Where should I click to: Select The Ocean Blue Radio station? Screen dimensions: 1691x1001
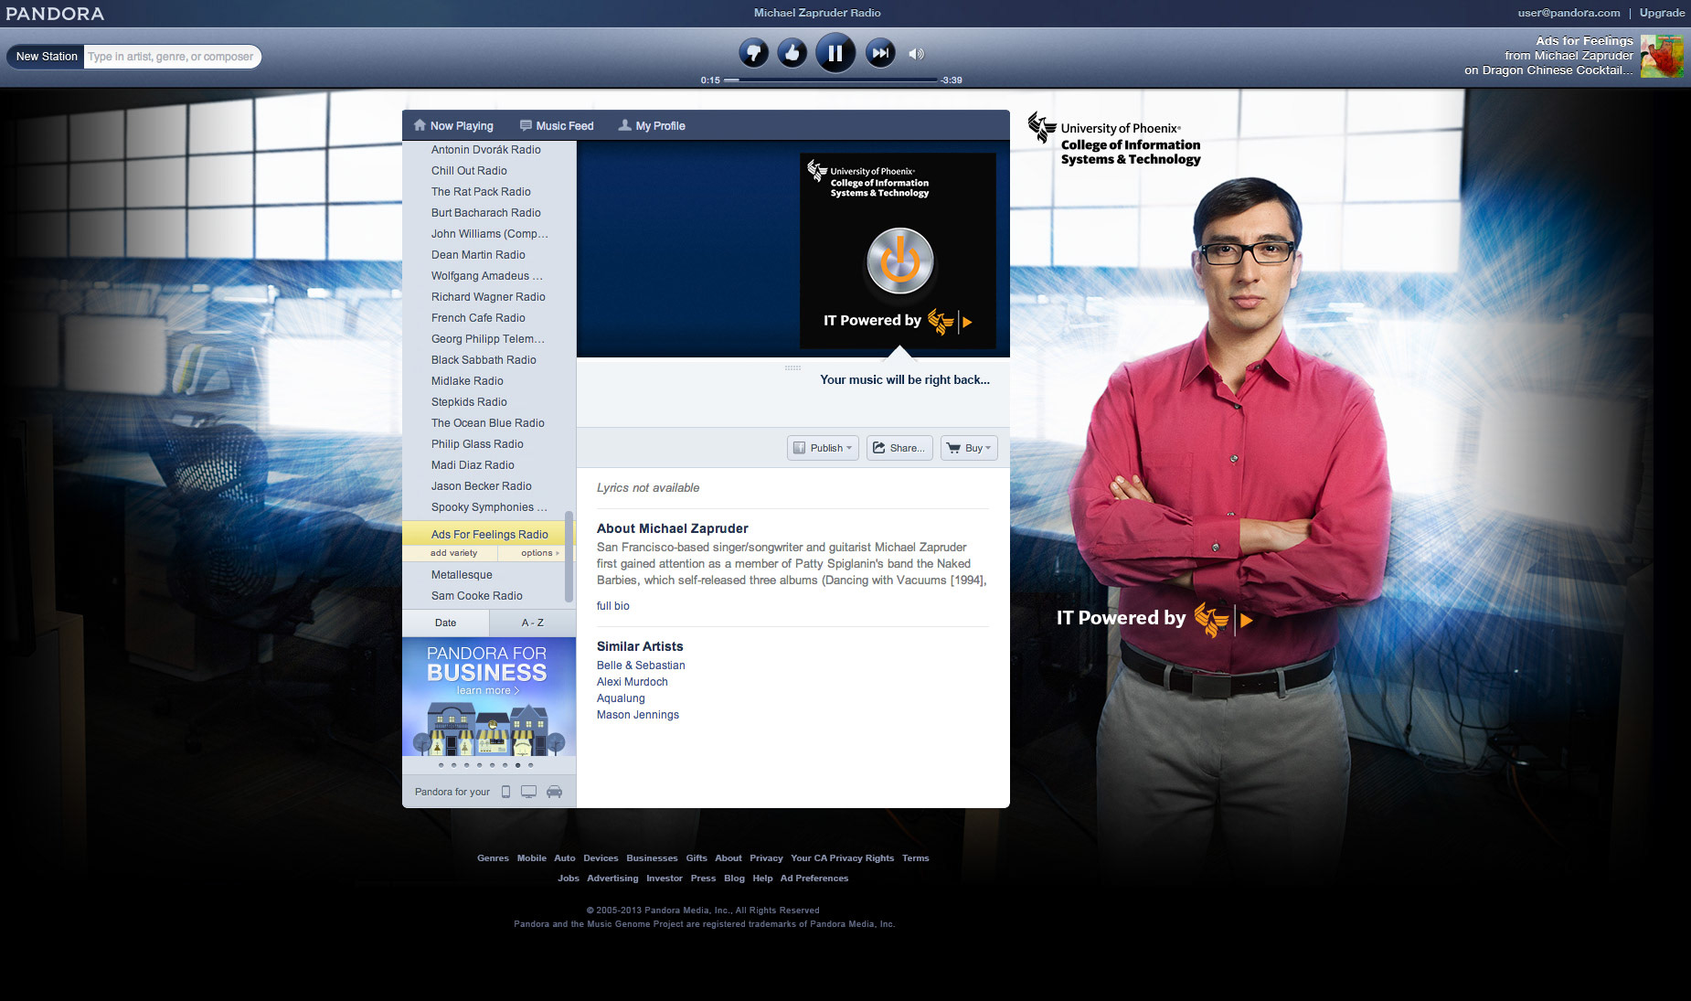coord(488,423)
